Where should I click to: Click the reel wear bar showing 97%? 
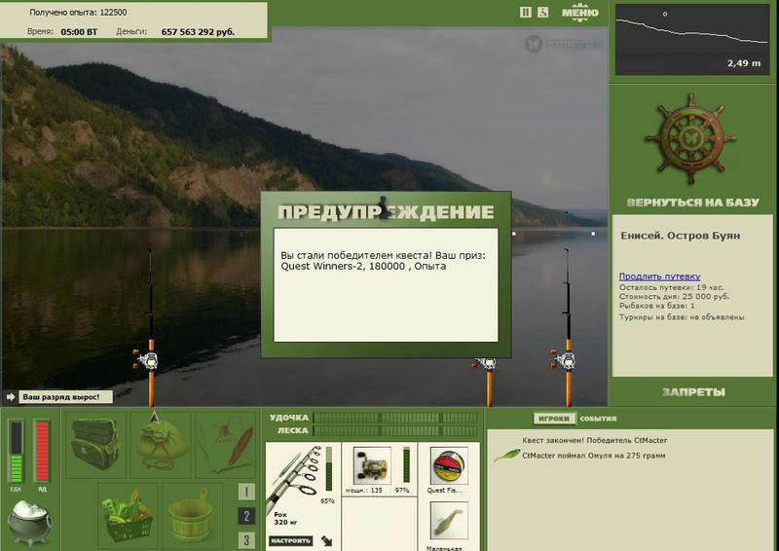coord(406,465)
